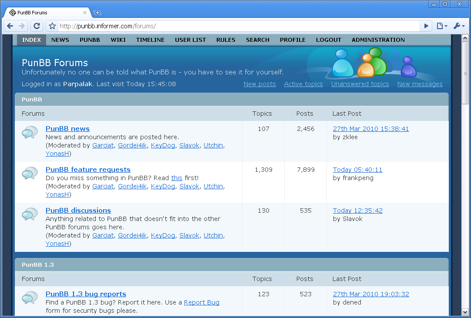Click the Go arrow next to the address bar
471x318 pixels.
[x=426, y=26]
